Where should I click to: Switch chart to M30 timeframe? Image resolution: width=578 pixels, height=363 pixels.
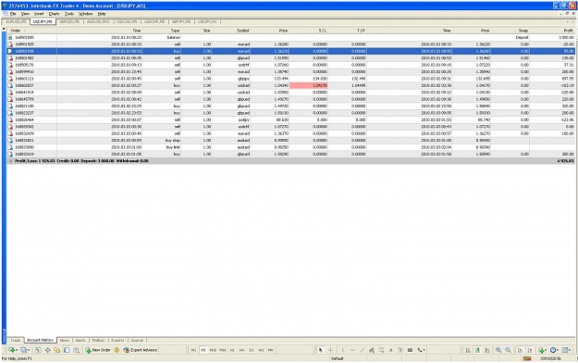click(222, 350)
